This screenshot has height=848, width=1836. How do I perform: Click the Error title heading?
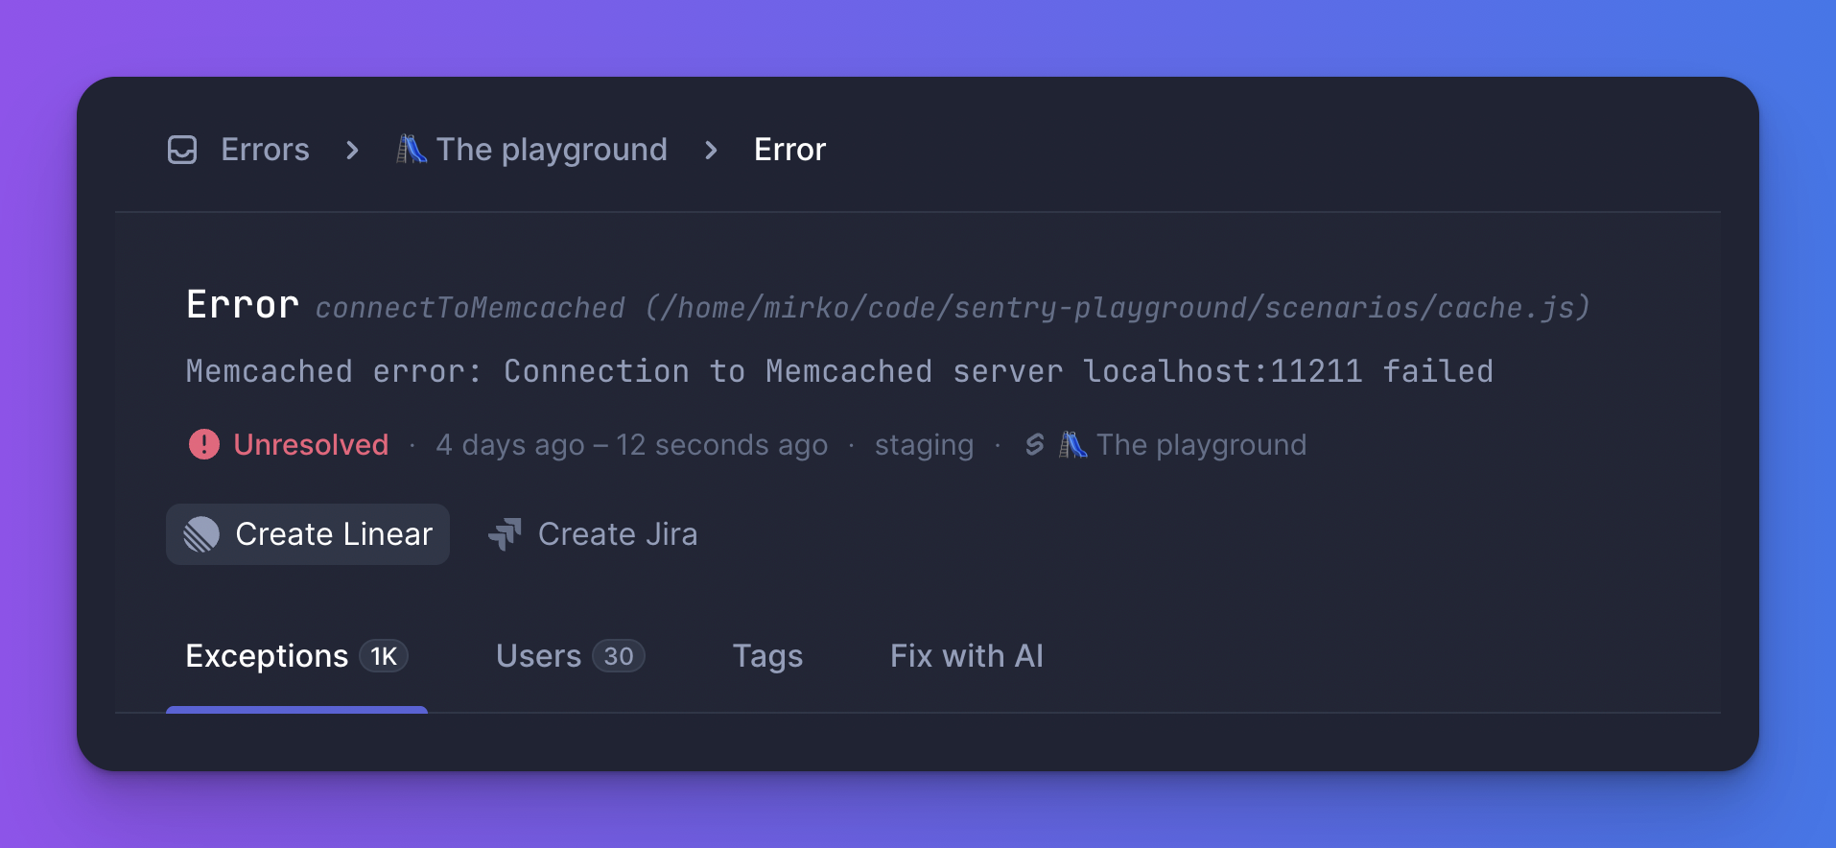tap(243, 305)
